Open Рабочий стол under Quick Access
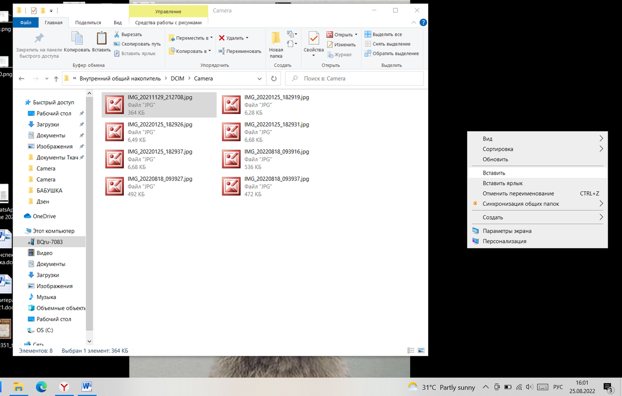This screenshot has height=396, width=622. [x=54, y=114]
